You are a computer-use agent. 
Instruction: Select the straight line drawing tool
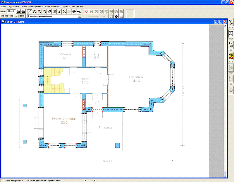[x=30, y=12]
